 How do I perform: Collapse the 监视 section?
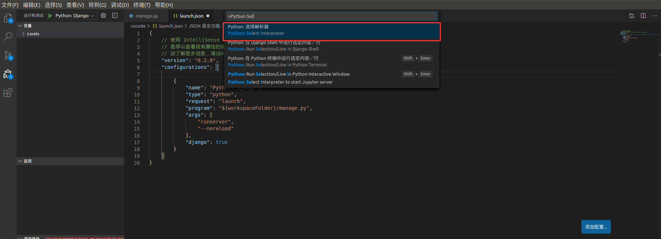[70, 161]
